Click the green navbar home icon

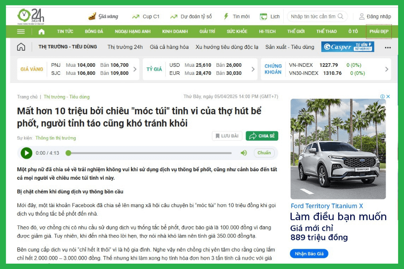[42, 32]
